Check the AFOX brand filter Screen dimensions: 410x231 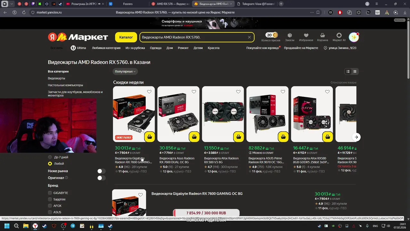point(50,206)
